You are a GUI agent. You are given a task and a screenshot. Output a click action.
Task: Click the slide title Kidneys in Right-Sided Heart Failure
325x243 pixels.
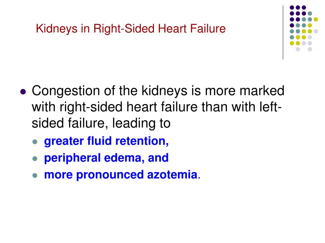click(x=130, y=28)
